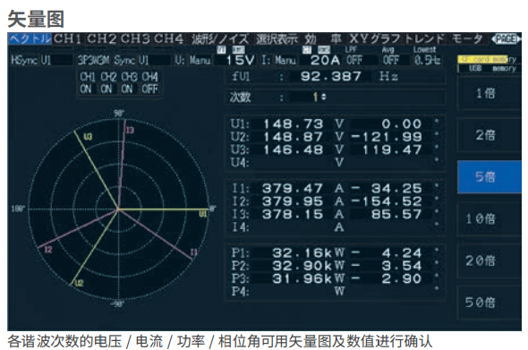Select 10倍 magnification button
The image size is (528, 350).
click(x=489, y=218)
